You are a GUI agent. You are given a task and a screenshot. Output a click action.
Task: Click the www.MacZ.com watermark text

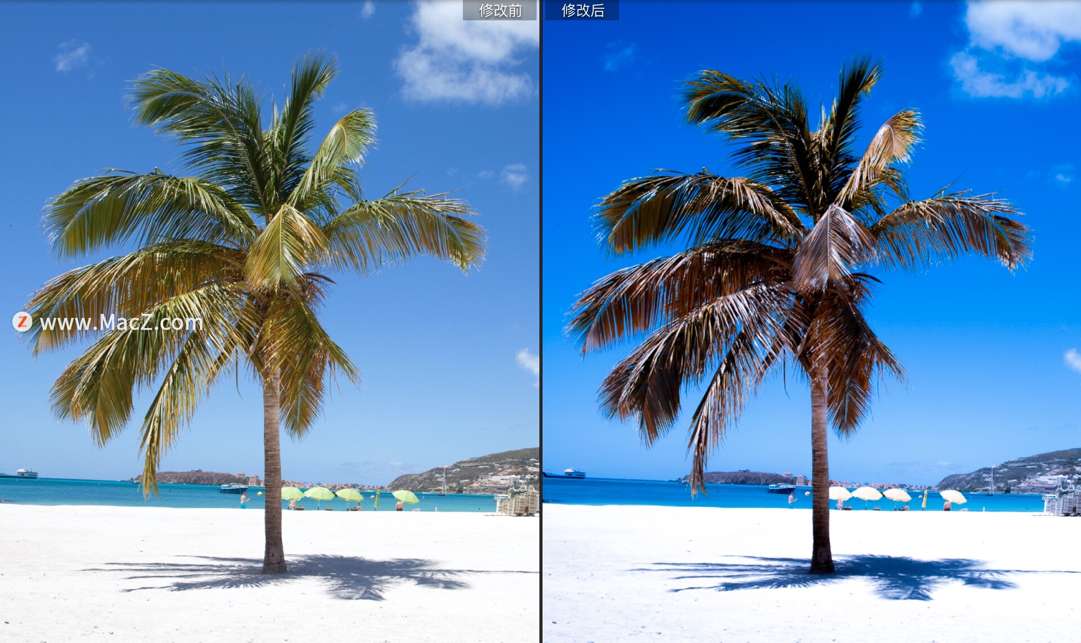pos(121,322)
